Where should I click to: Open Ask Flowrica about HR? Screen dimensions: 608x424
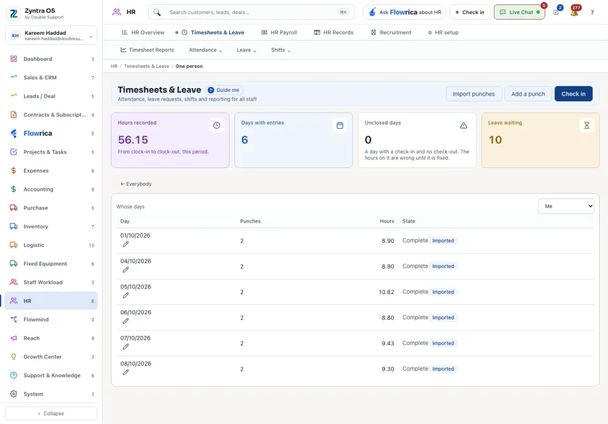click(x=405, y=13)
